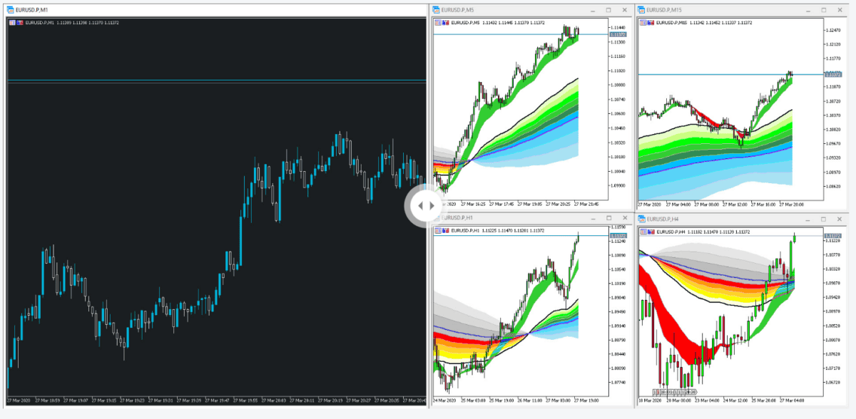Screen dimensions: 856x419
Task: Click grid panel icon inside M5 chart
Action: coord(437,23)
